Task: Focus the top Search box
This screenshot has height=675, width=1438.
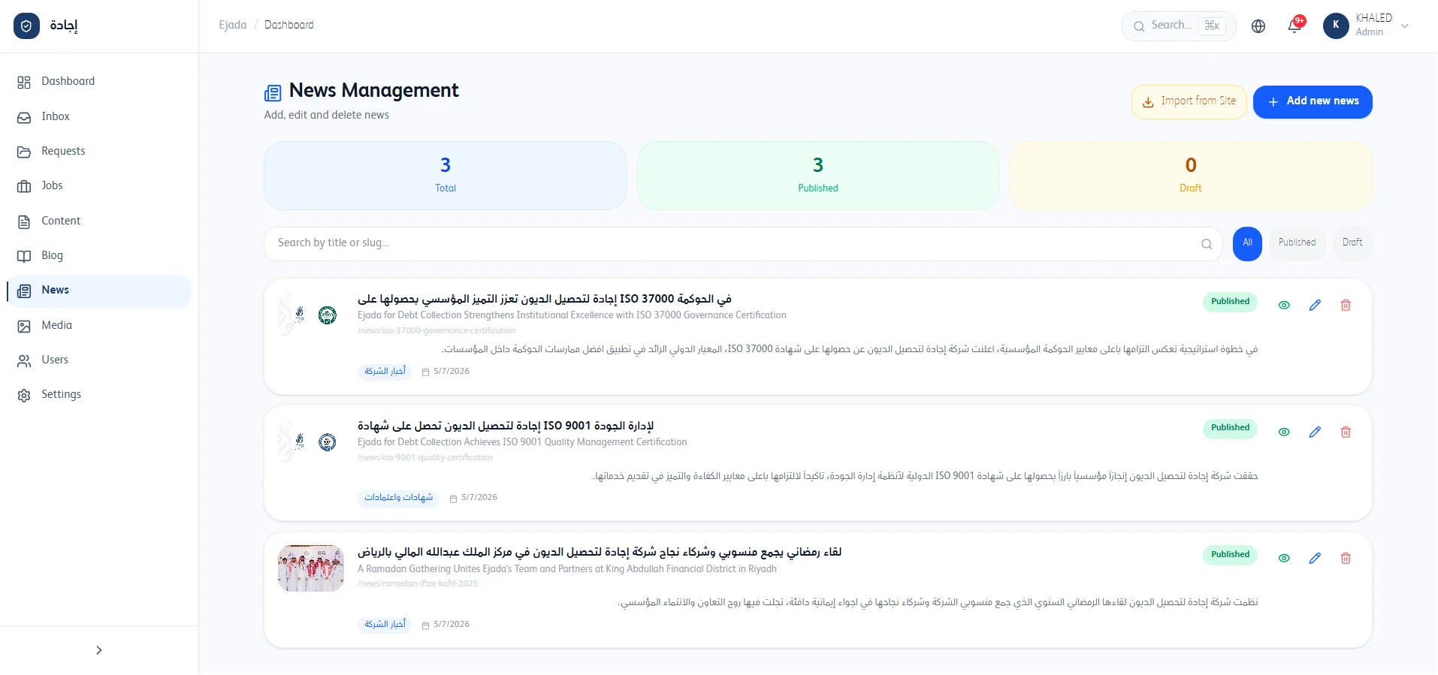Action: [x=1179, y=26]
